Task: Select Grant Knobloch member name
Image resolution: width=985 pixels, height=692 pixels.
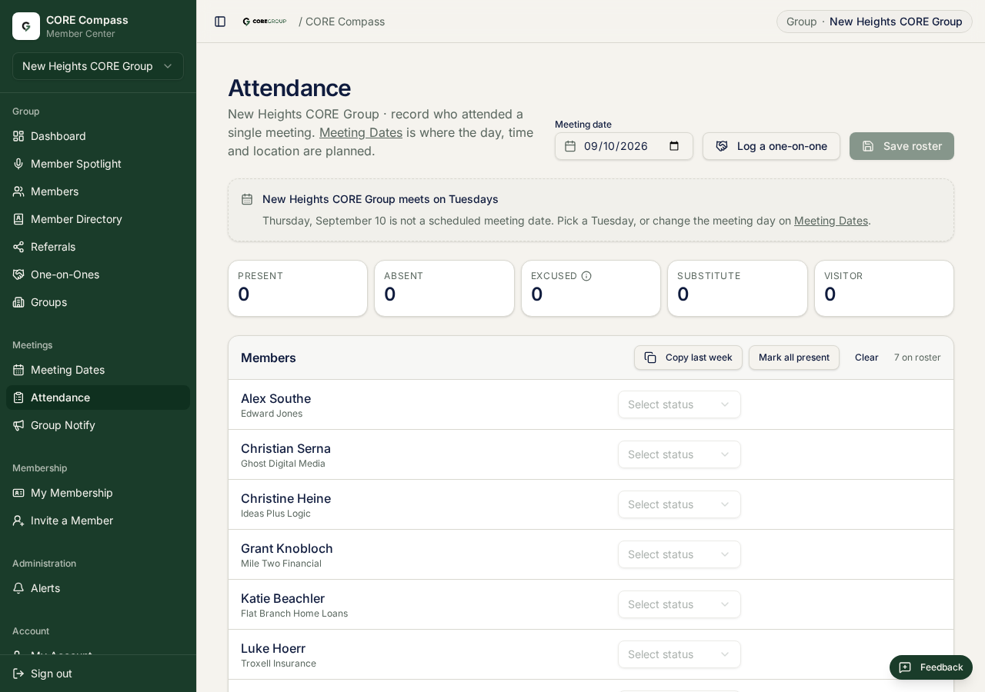Action: [287, 548]
